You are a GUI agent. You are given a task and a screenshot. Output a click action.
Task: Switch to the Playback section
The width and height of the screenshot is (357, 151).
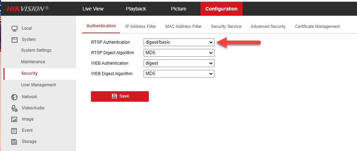135,9
